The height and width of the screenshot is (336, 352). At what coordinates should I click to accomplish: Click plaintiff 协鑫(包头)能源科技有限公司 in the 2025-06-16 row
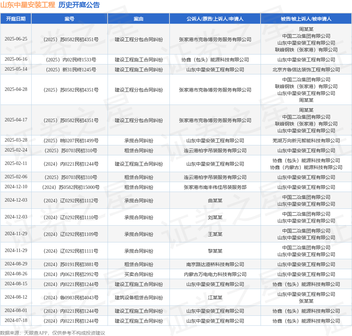point(215,60)
